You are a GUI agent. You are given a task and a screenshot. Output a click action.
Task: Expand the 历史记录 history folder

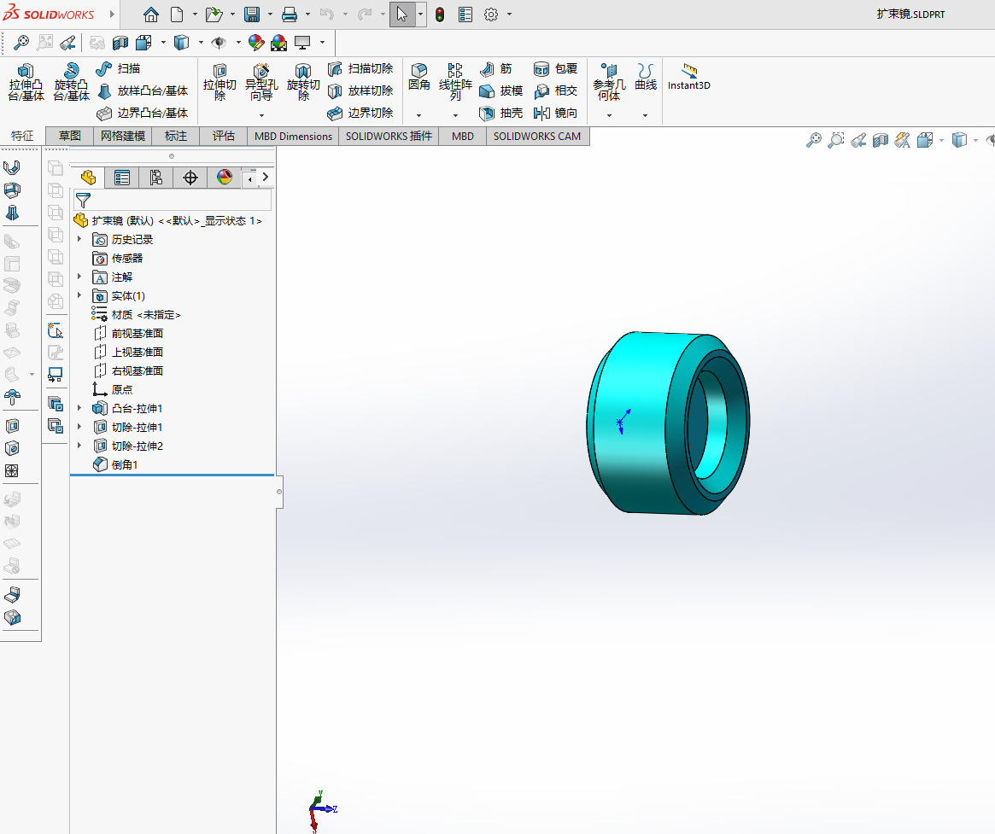(x=79, y=239)
